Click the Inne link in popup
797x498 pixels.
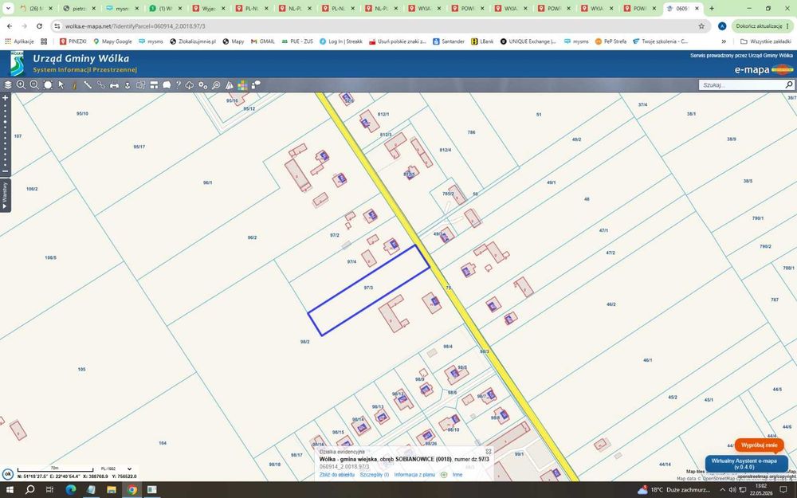tap(457, 475)
